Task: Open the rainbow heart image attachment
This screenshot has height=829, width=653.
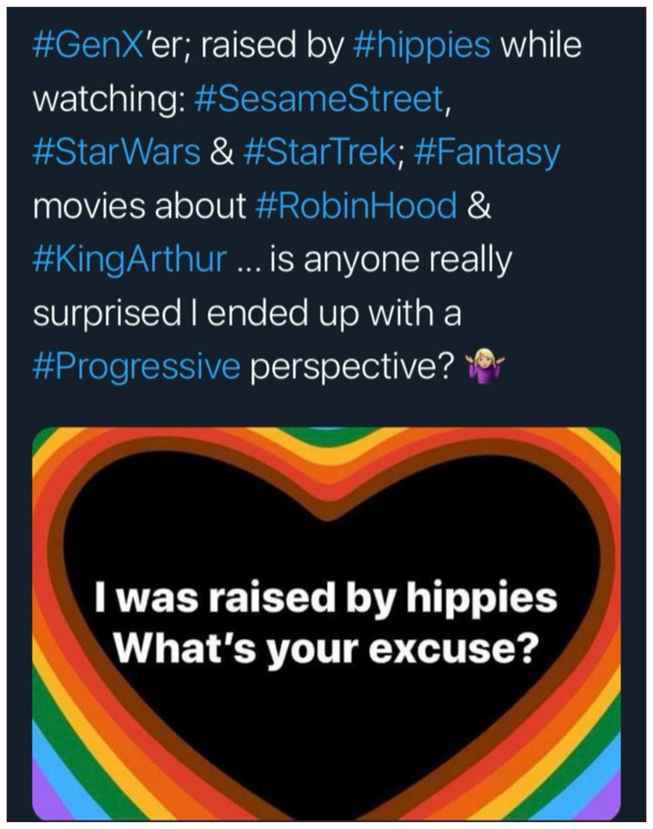Action: (x=326, y=623)
